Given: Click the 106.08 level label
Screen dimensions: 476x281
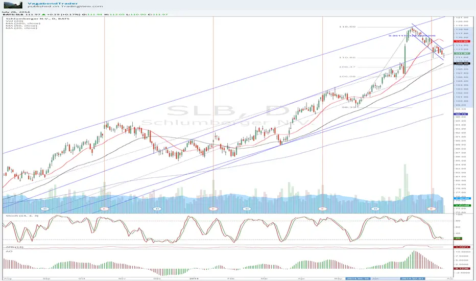Looking at the screenshot, I should coord(347,77).
